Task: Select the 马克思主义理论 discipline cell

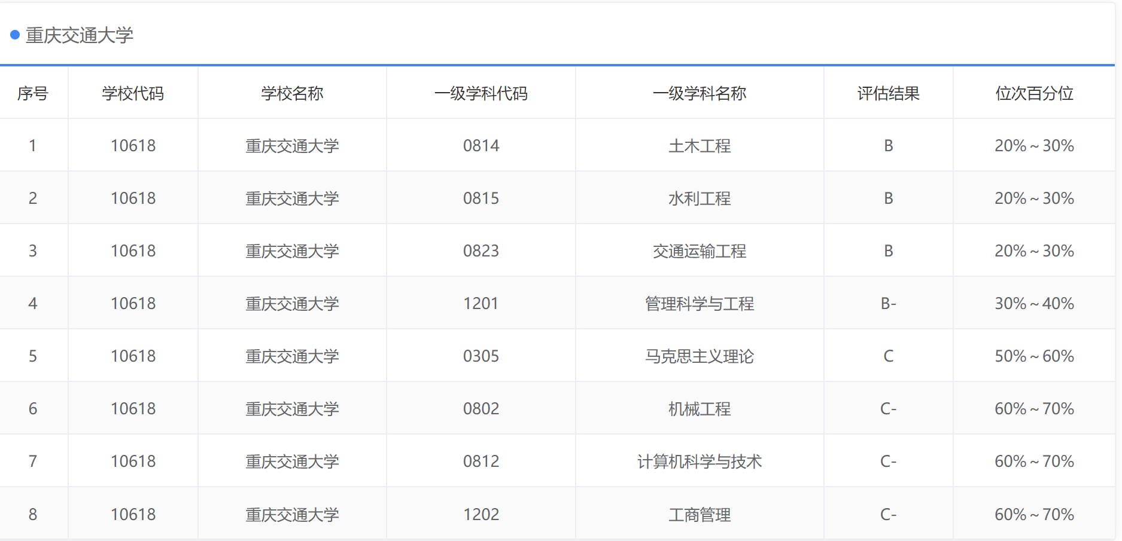Action: 699,356
